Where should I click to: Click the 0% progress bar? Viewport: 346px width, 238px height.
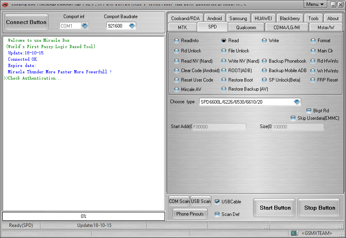(x=83, y=216)
